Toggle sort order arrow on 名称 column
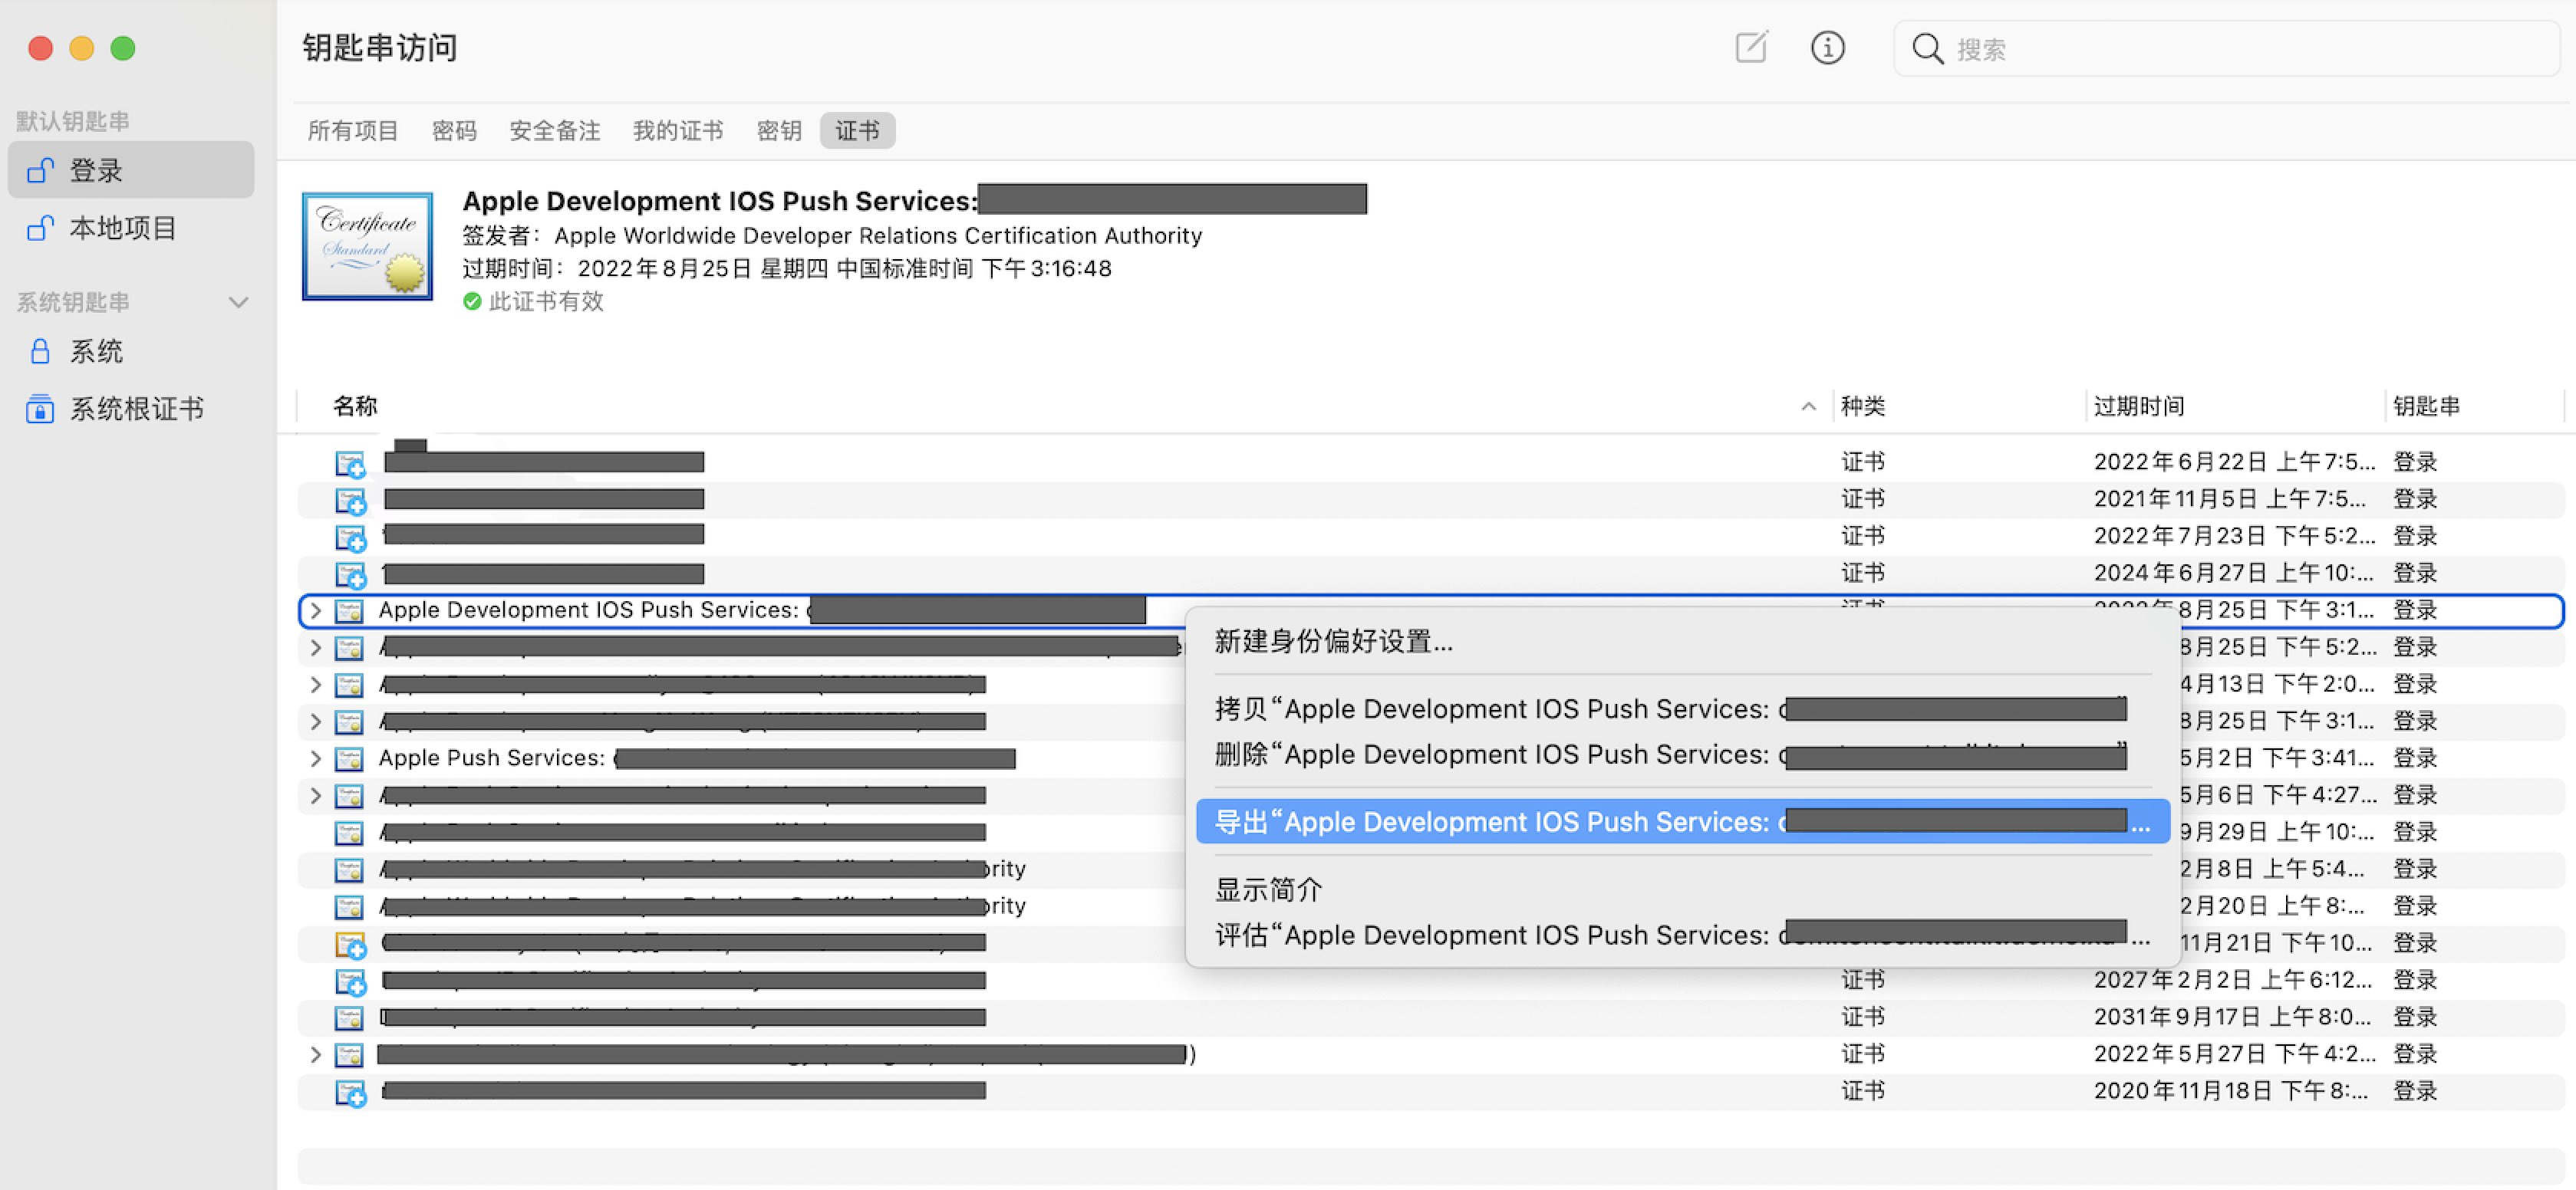Image resolution: width=2576 pixels, height=1190 pixels. (1808, 406)
